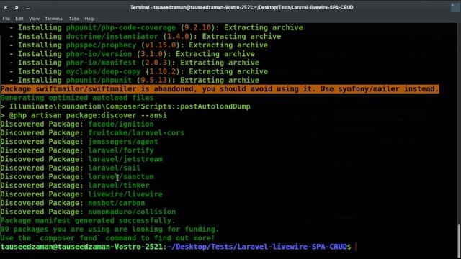Screen dimensions: 461x259
Task: Click version '9.2.10' in coverage line
Action: pos(197,27)
